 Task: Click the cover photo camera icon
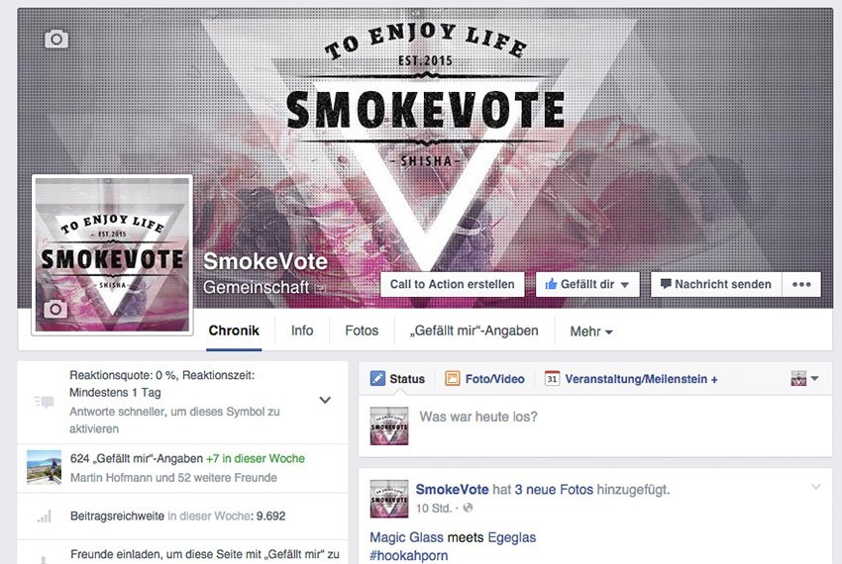[x=56, y=40]
